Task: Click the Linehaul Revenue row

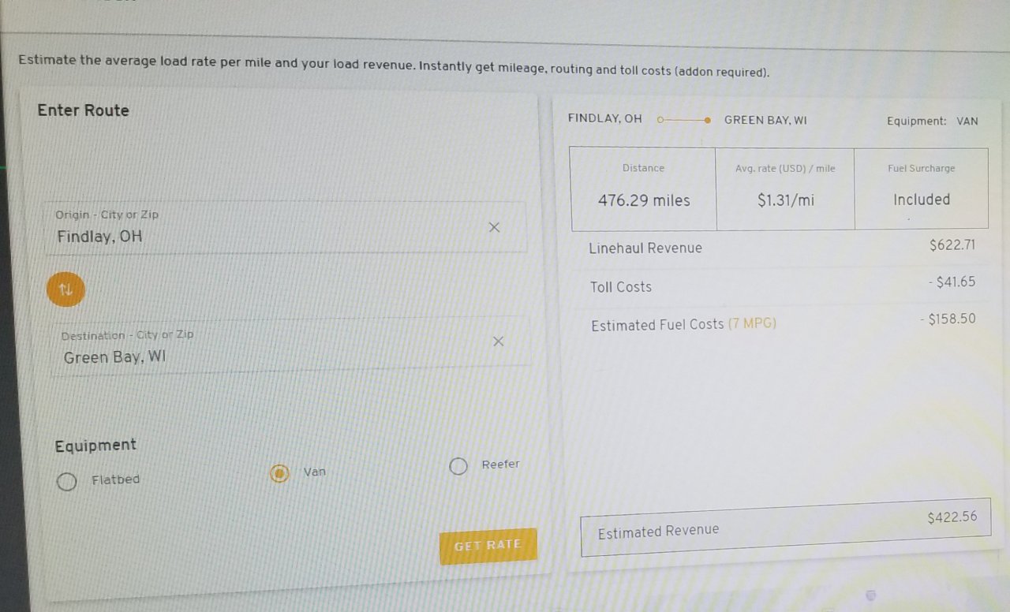Action: coord(781,247)
